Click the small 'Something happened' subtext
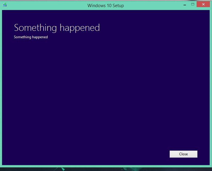The height and width of the screenshot is (171, 212). (x=31, y=37)
